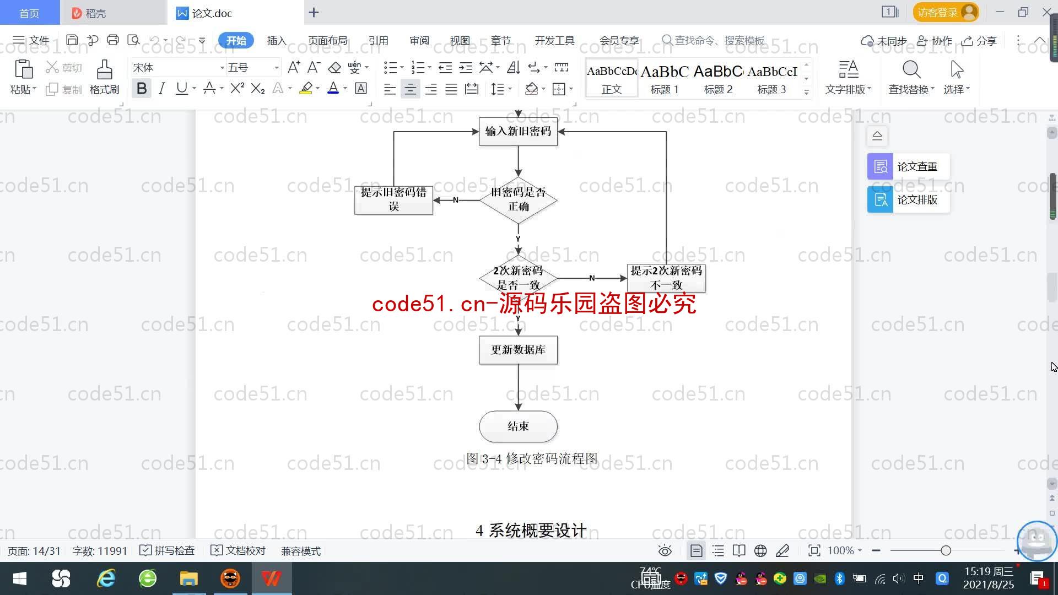Increase paragraph indent
Screen dimensions: 1058x595
point(466,68)
